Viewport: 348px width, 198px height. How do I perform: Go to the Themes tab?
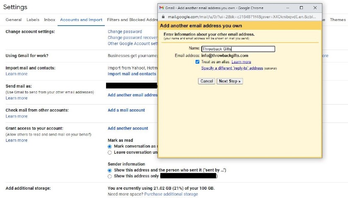click(x=338, y=20)
